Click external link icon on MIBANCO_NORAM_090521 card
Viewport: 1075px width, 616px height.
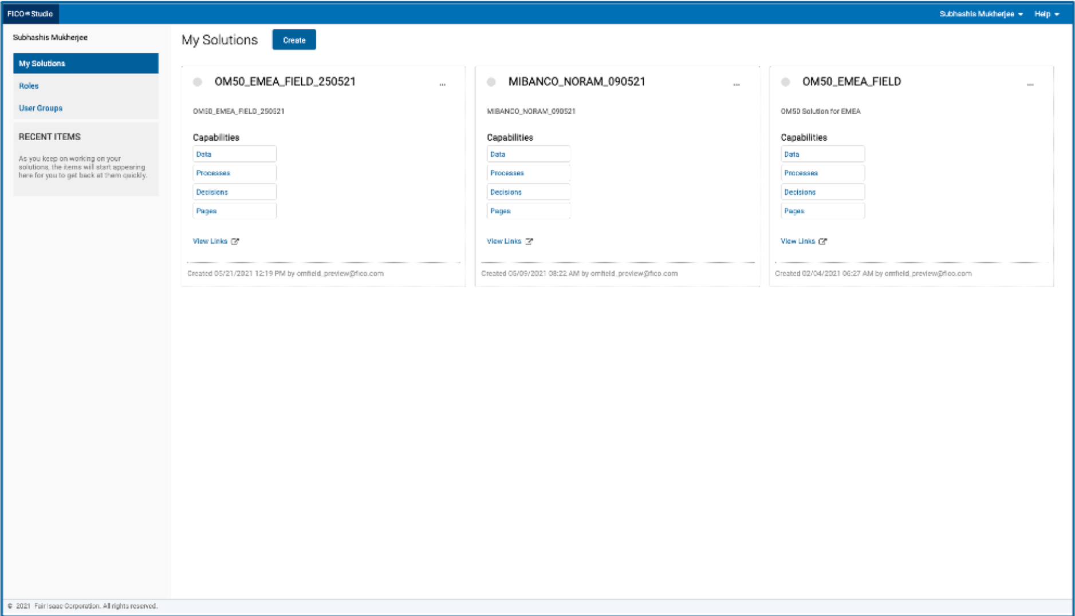529,241
